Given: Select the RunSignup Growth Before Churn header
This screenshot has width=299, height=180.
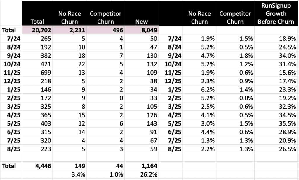Looking at the screenshot, I should (276, 13).
